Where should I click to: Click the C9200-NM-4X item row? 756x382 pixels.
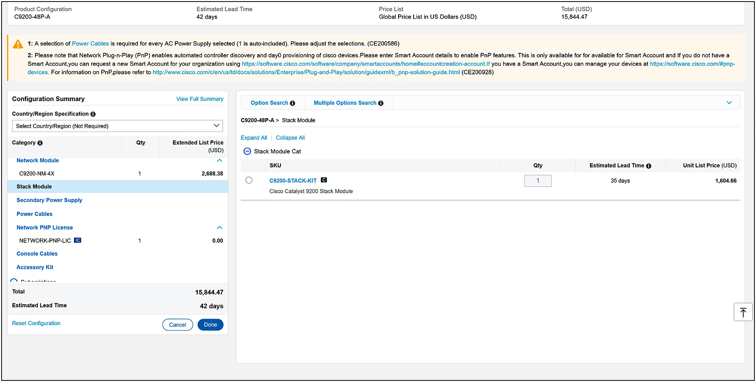(118, 173)
